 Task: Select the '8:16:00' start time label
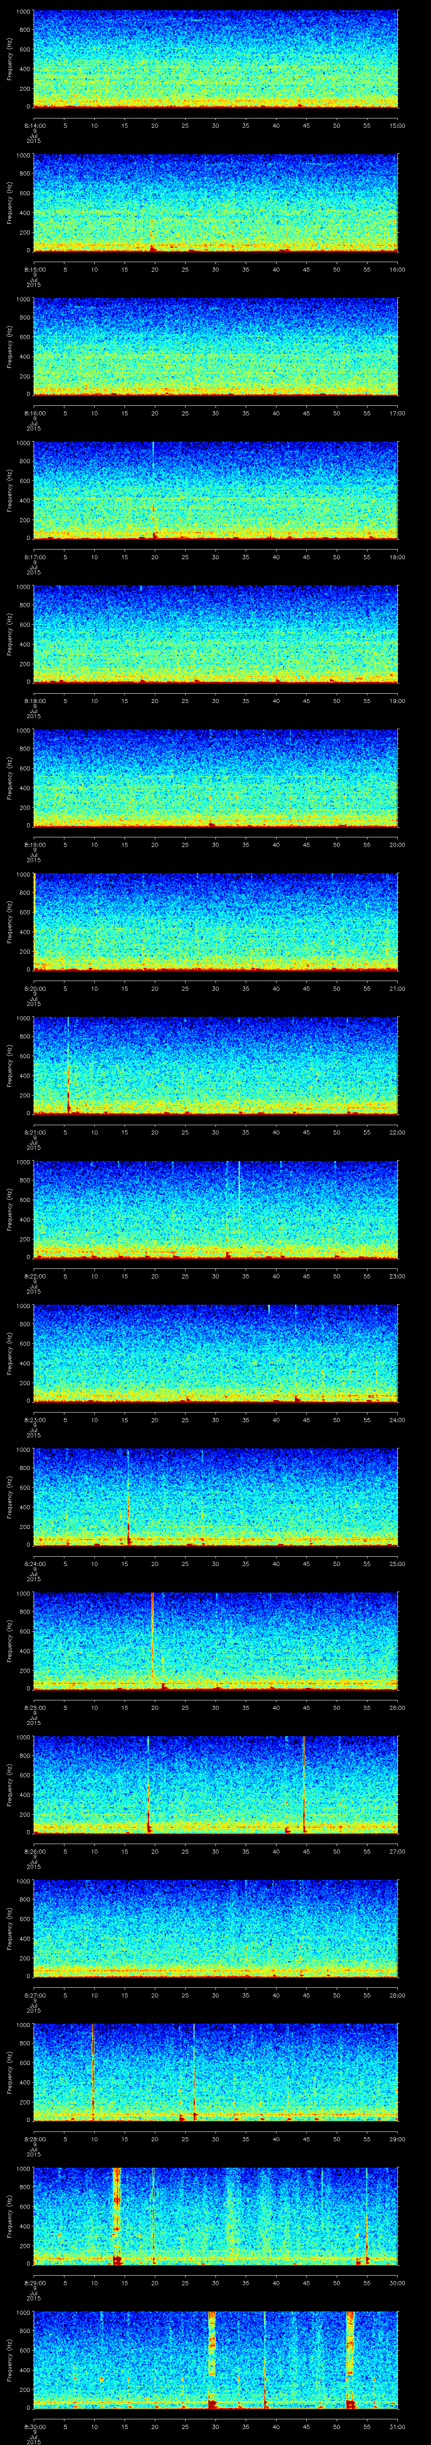34,413
